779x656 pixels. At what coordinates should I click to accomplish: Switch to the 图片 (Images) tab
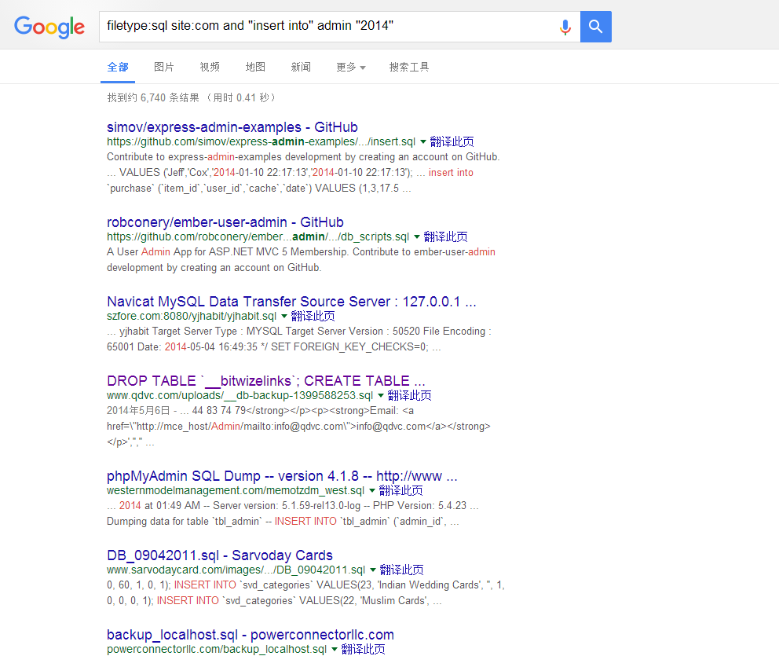coord(163,67)
